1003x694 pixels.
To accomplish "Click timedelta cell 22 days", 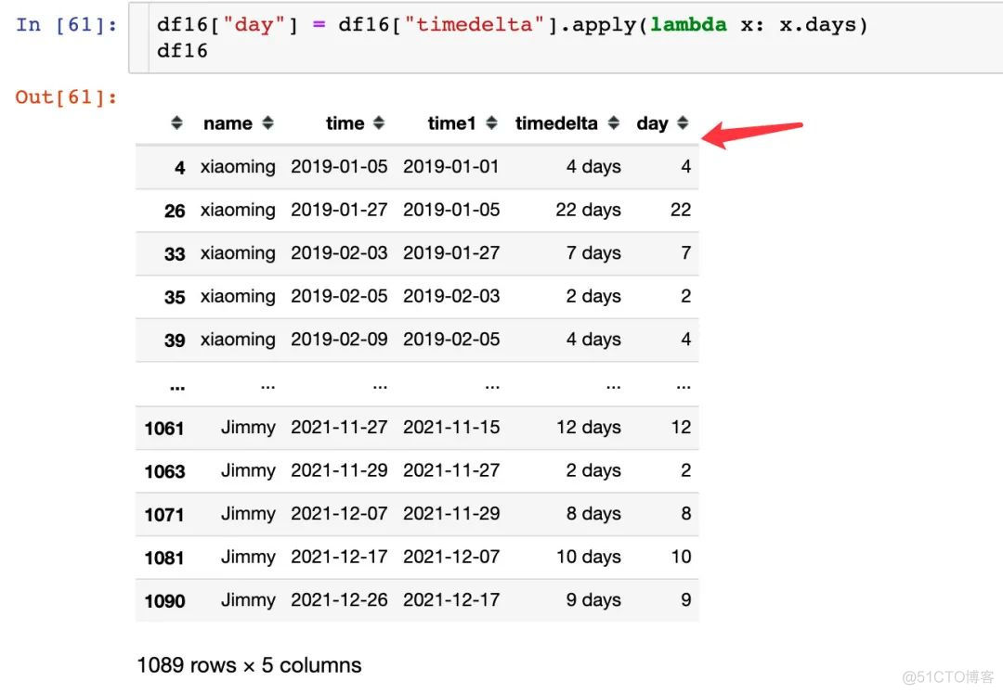I will (x=588, y=211).
